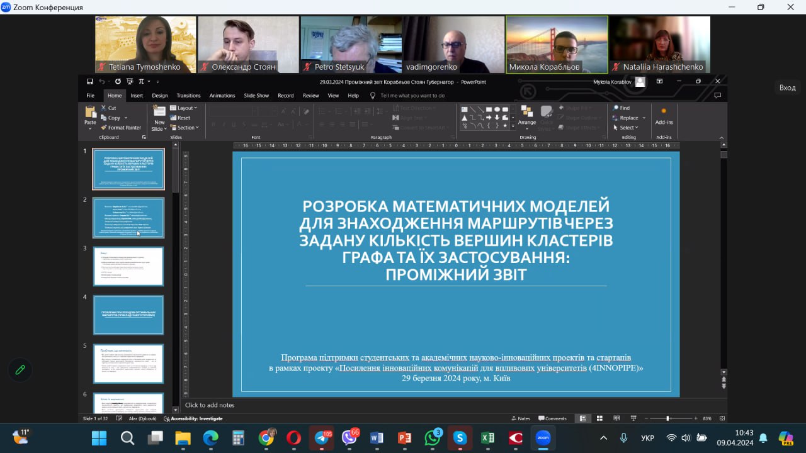Screen dimensions: 806x453
Task: Switch to the Slide Show tab
Action: coord(256,96)
